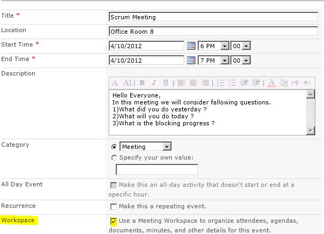Enable the repeating event checkbox
Screen dimensions: 324x234
click(x=113, y=206)
